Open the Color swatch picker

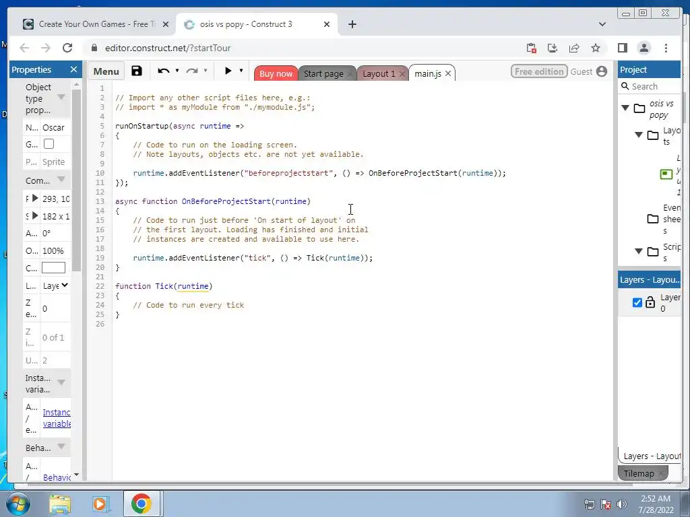[53, 268]
